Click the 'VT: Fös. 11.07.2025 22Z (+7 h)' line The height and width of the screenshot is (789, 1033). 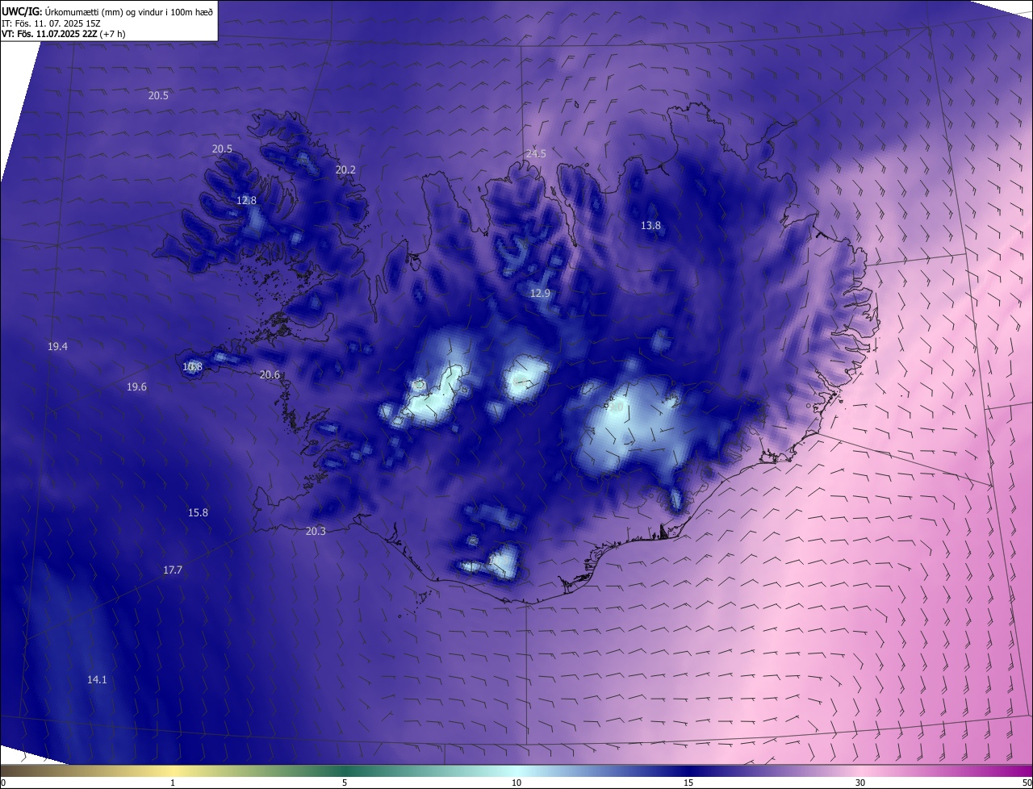pyautogui.click(x=63, y=35)
